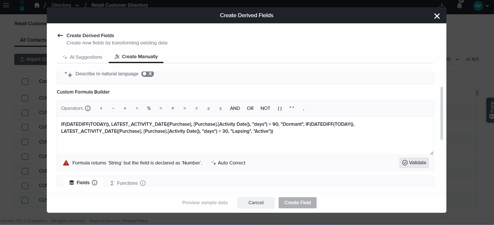
Task: Show the Functions info tooltip
Action: [x=143, y=183]
